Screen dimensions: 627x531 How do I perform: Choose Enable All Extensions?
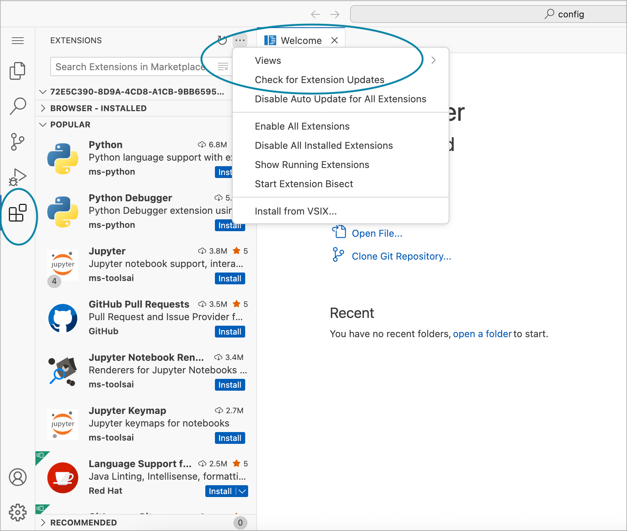(x=340, y=126)
